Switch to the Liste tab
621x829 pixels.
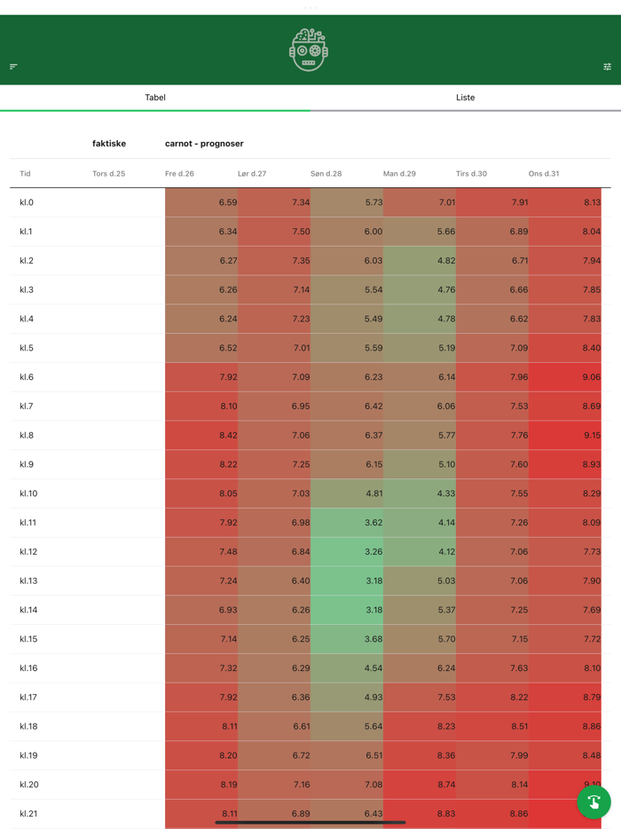coord(465,98)
